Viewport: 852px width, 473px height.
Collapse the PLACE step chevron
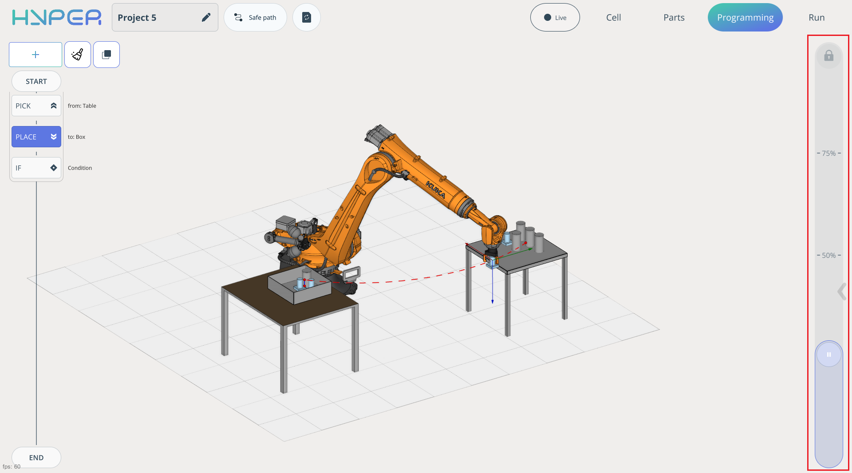pos(54,137)
